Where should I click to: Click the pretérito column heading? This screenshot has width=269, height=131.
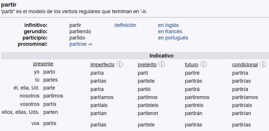coord(147,65)
